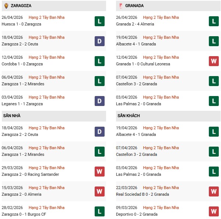Click the L badge for Zaragoza 0 - 1 Burgos CF
Viewport: 221px width, 219px height.
[x=99, y=211]
